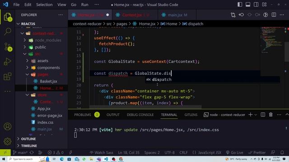Toggle primary side bar visibility
This screenshot has width=289, height=162.
(x=240, y=4)
